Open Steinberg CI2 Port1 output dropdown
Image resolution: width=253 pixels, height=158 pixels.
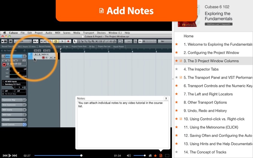point(14,84)
